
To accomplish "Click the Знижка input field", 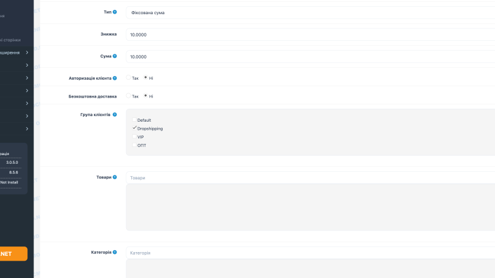I will pyautogui.click(x=311, y=35).
